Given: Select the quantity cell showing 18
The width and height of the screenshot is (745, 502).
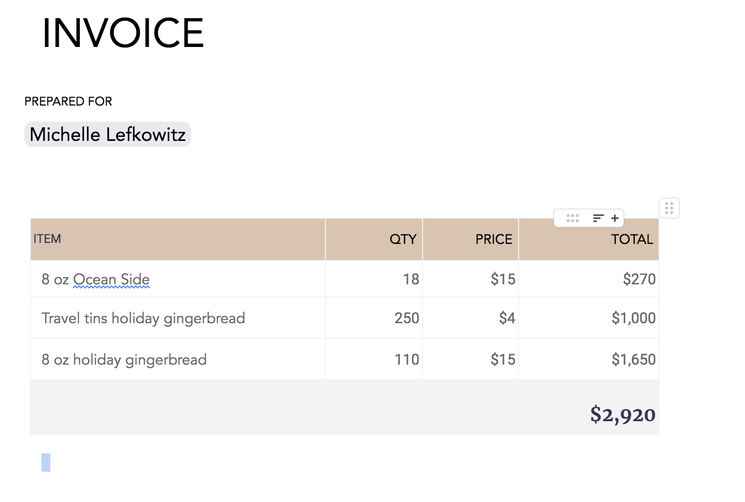Looking at the screenshot, I should point(374,279).
